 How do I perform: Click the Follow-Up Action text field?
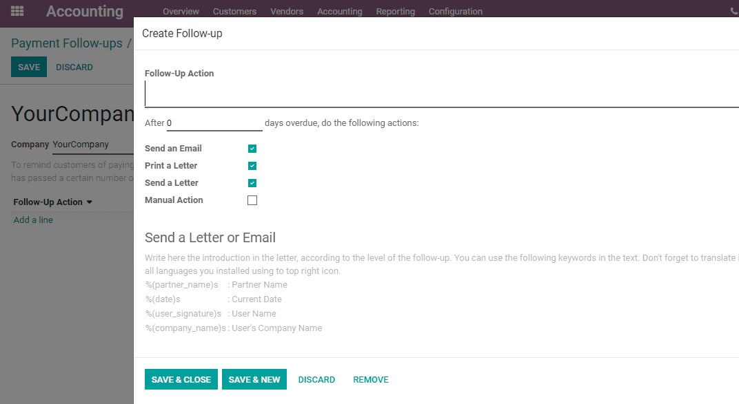(x=442, y=94)
